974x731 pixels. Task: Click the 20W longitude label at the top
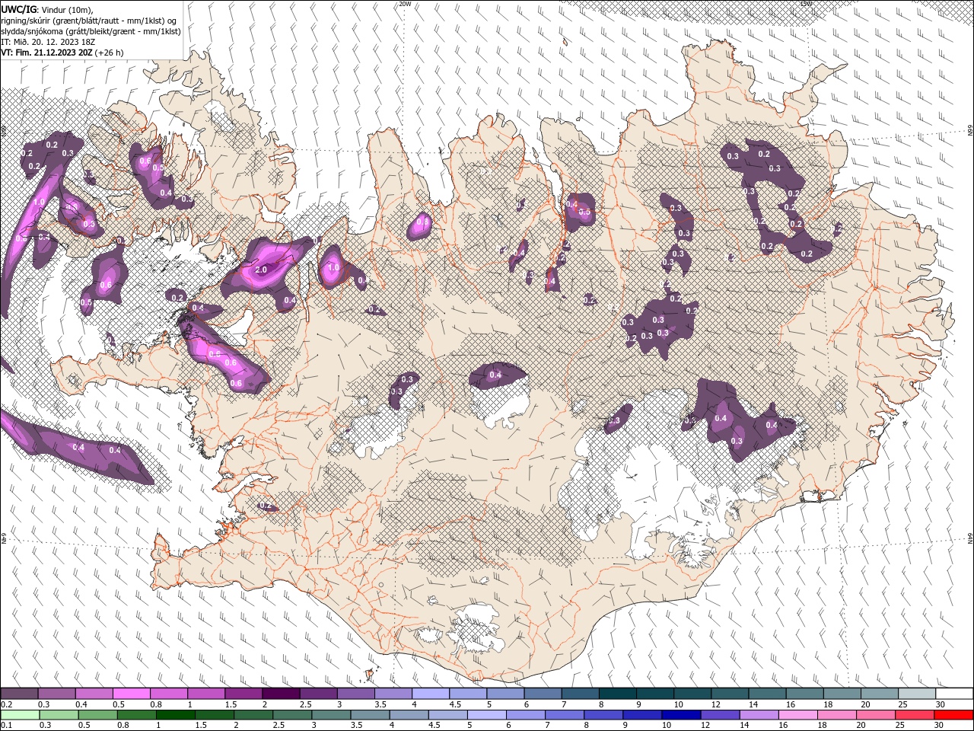pos(405,4)
